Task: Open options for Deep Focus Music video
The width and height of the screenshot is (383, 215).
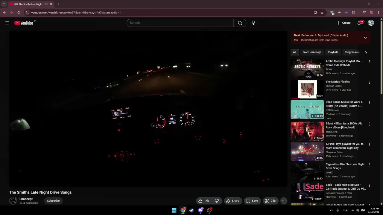Action: (369, 102)
